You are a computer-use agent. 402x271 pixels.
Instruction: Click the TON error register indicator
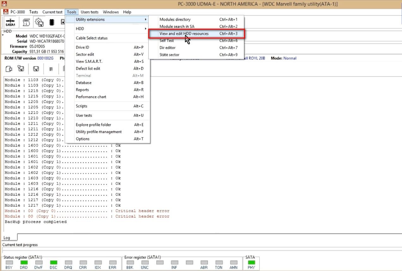(219, 262)
